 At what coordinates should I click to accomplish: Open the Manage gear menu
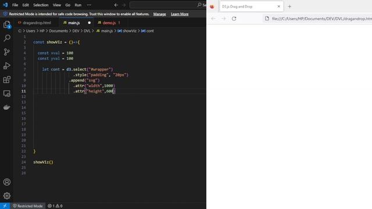point(7,196)
